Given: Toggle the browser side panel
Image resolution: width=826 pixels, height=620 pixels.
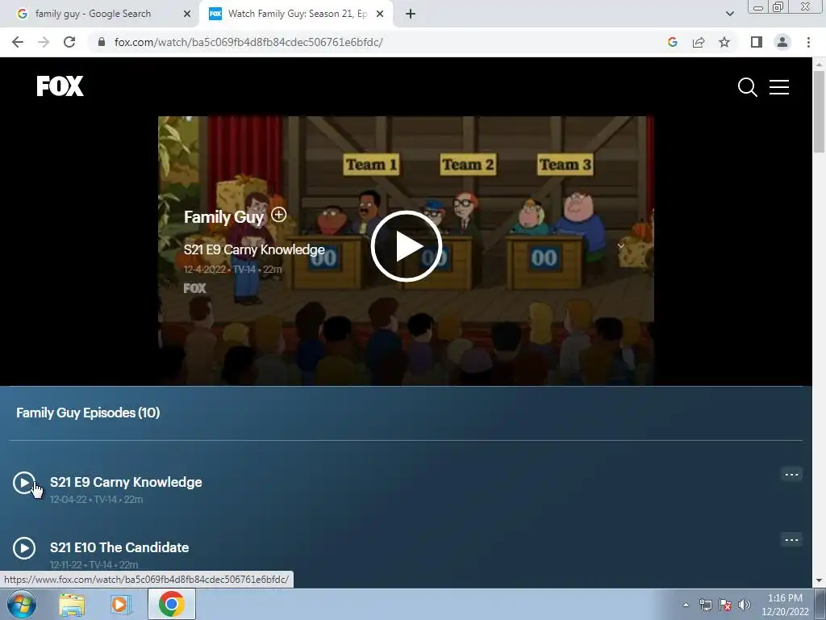Looking at the screenshot, I should click(x=757, y=42).
